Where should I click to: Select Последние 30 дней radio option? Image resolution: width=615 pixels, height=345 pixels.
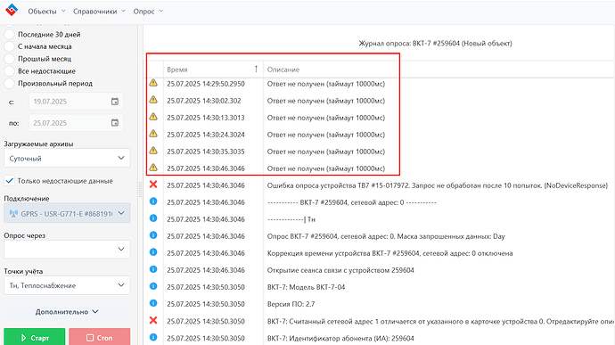tap(9, 35)
